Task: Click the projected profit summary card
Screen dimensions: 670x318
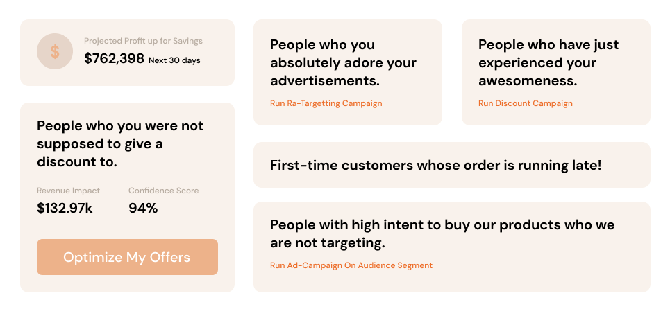Action: click(127, 53)
